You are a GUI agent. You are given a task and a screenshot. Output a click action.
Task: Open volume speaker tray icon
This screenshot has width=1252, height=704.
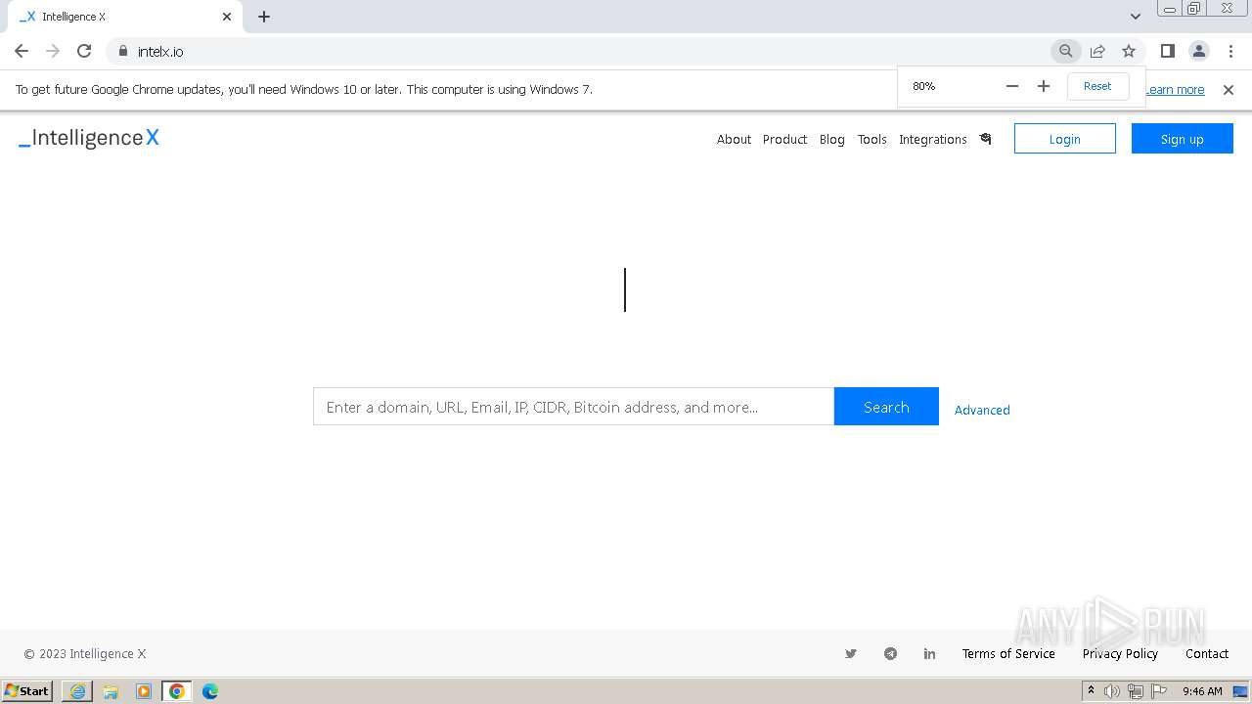[1112, 691]
